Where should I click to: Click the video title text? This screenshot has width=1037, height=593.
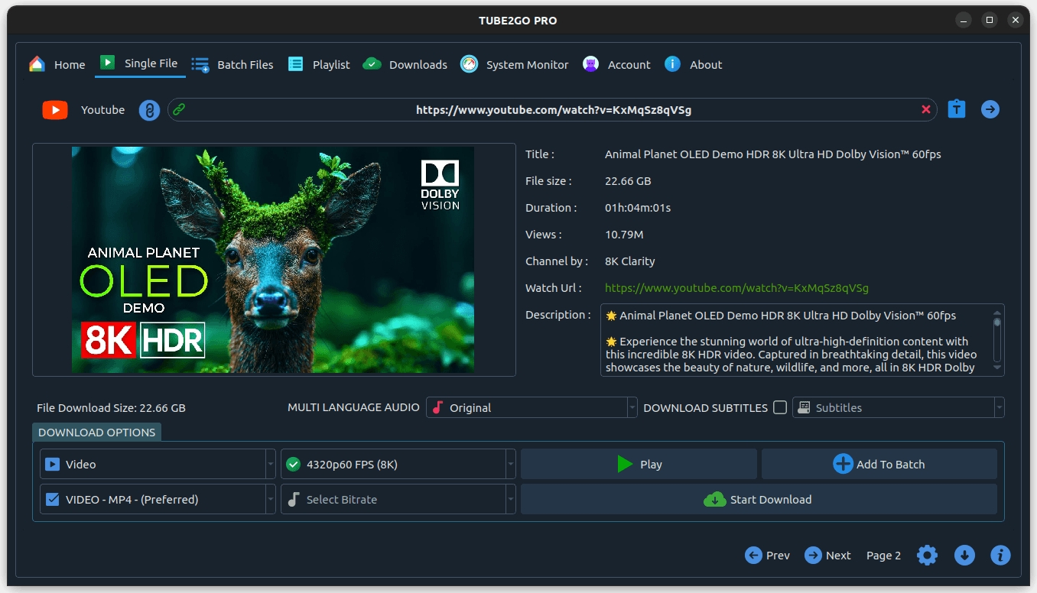click(x=773, y=154)
